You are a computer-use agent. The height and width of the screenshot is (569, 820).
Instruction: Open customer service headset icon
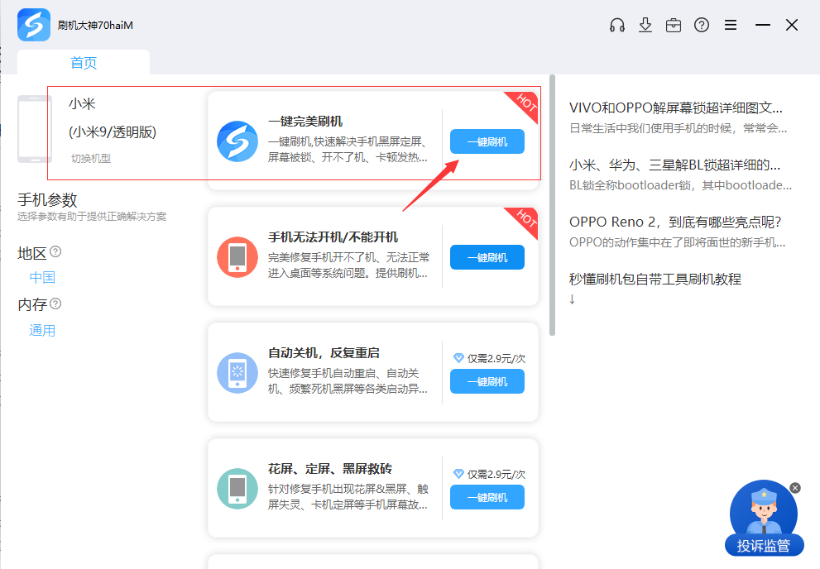617,25
